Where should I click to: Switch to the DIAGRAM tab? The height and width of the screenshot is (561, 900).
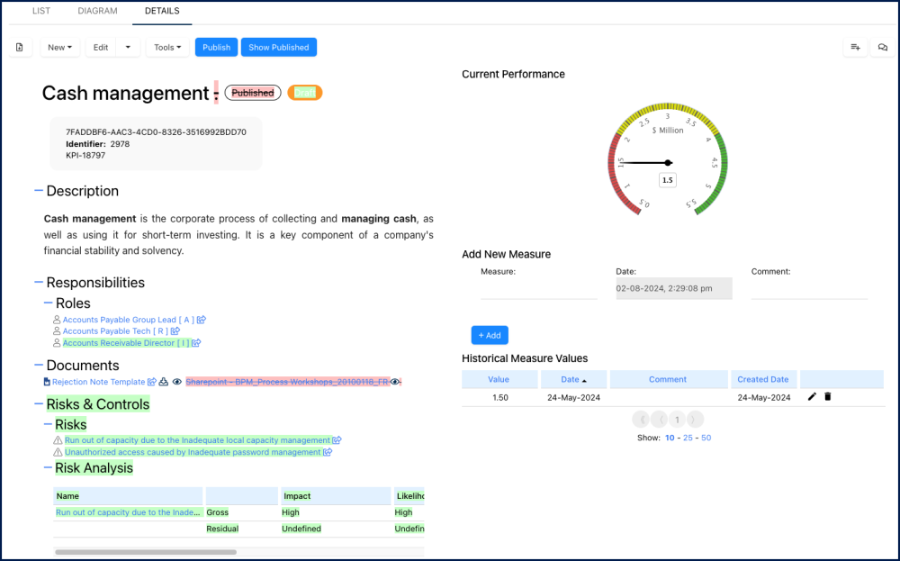point(97,11)
